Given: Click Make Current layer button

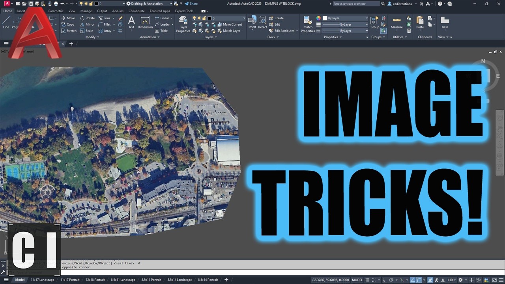Looking at the screenshot, I should click(x=230, y=24).
